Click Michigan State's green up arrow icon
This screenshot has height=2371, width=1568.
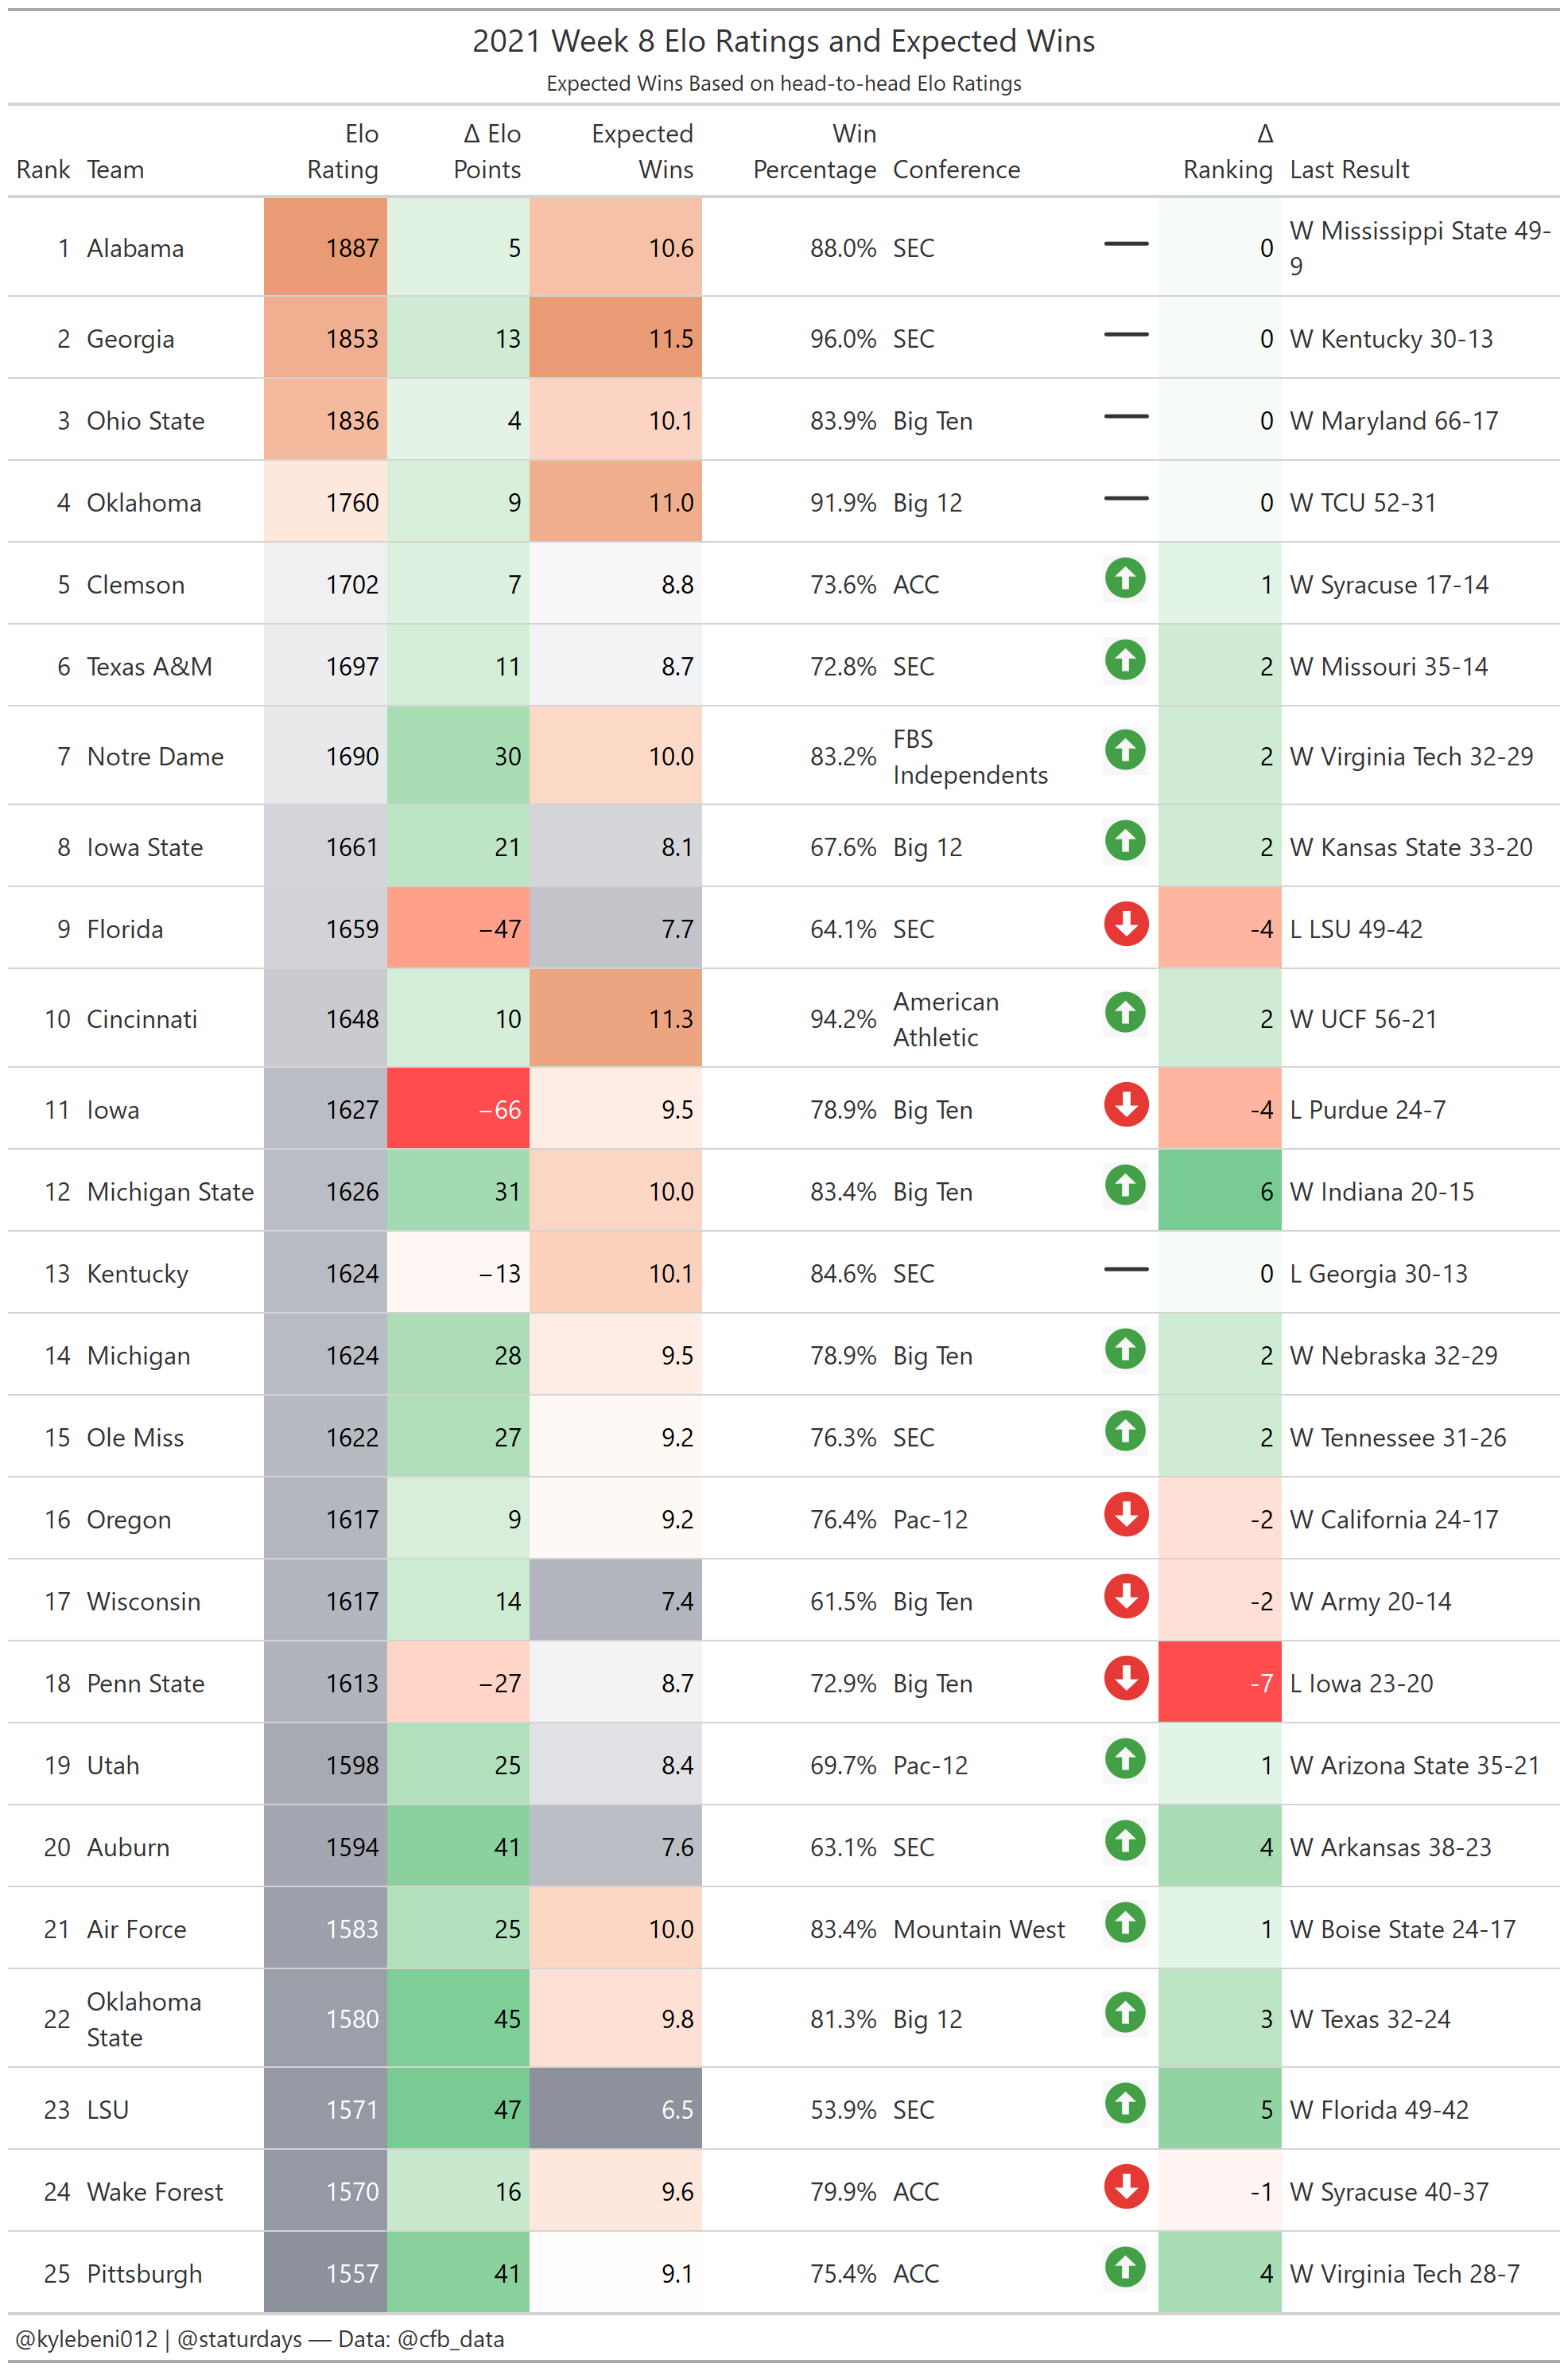point(1125,1185)
